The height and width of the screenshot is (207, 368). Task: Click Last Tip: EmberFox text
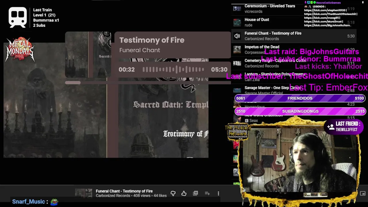(x=328, y=87)
